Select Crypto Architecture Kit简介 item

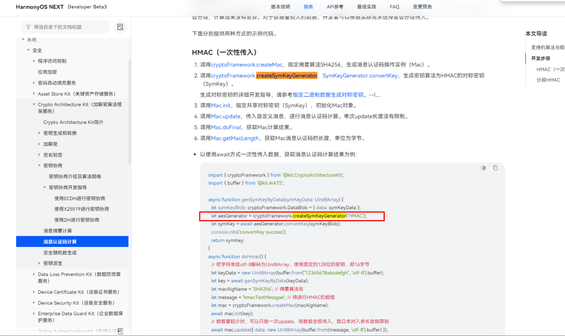pos(73,122)
